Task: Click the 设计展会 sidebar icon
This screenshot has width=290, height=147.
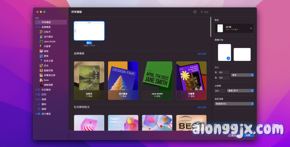Action: 41,36
